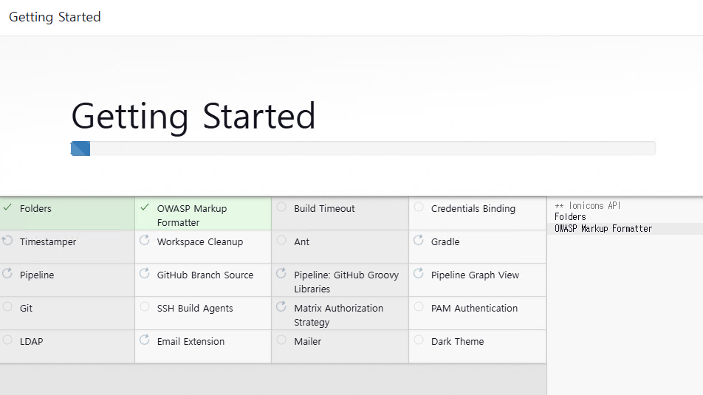Click the GitHub Branch Source label

[x=205, y=275]
